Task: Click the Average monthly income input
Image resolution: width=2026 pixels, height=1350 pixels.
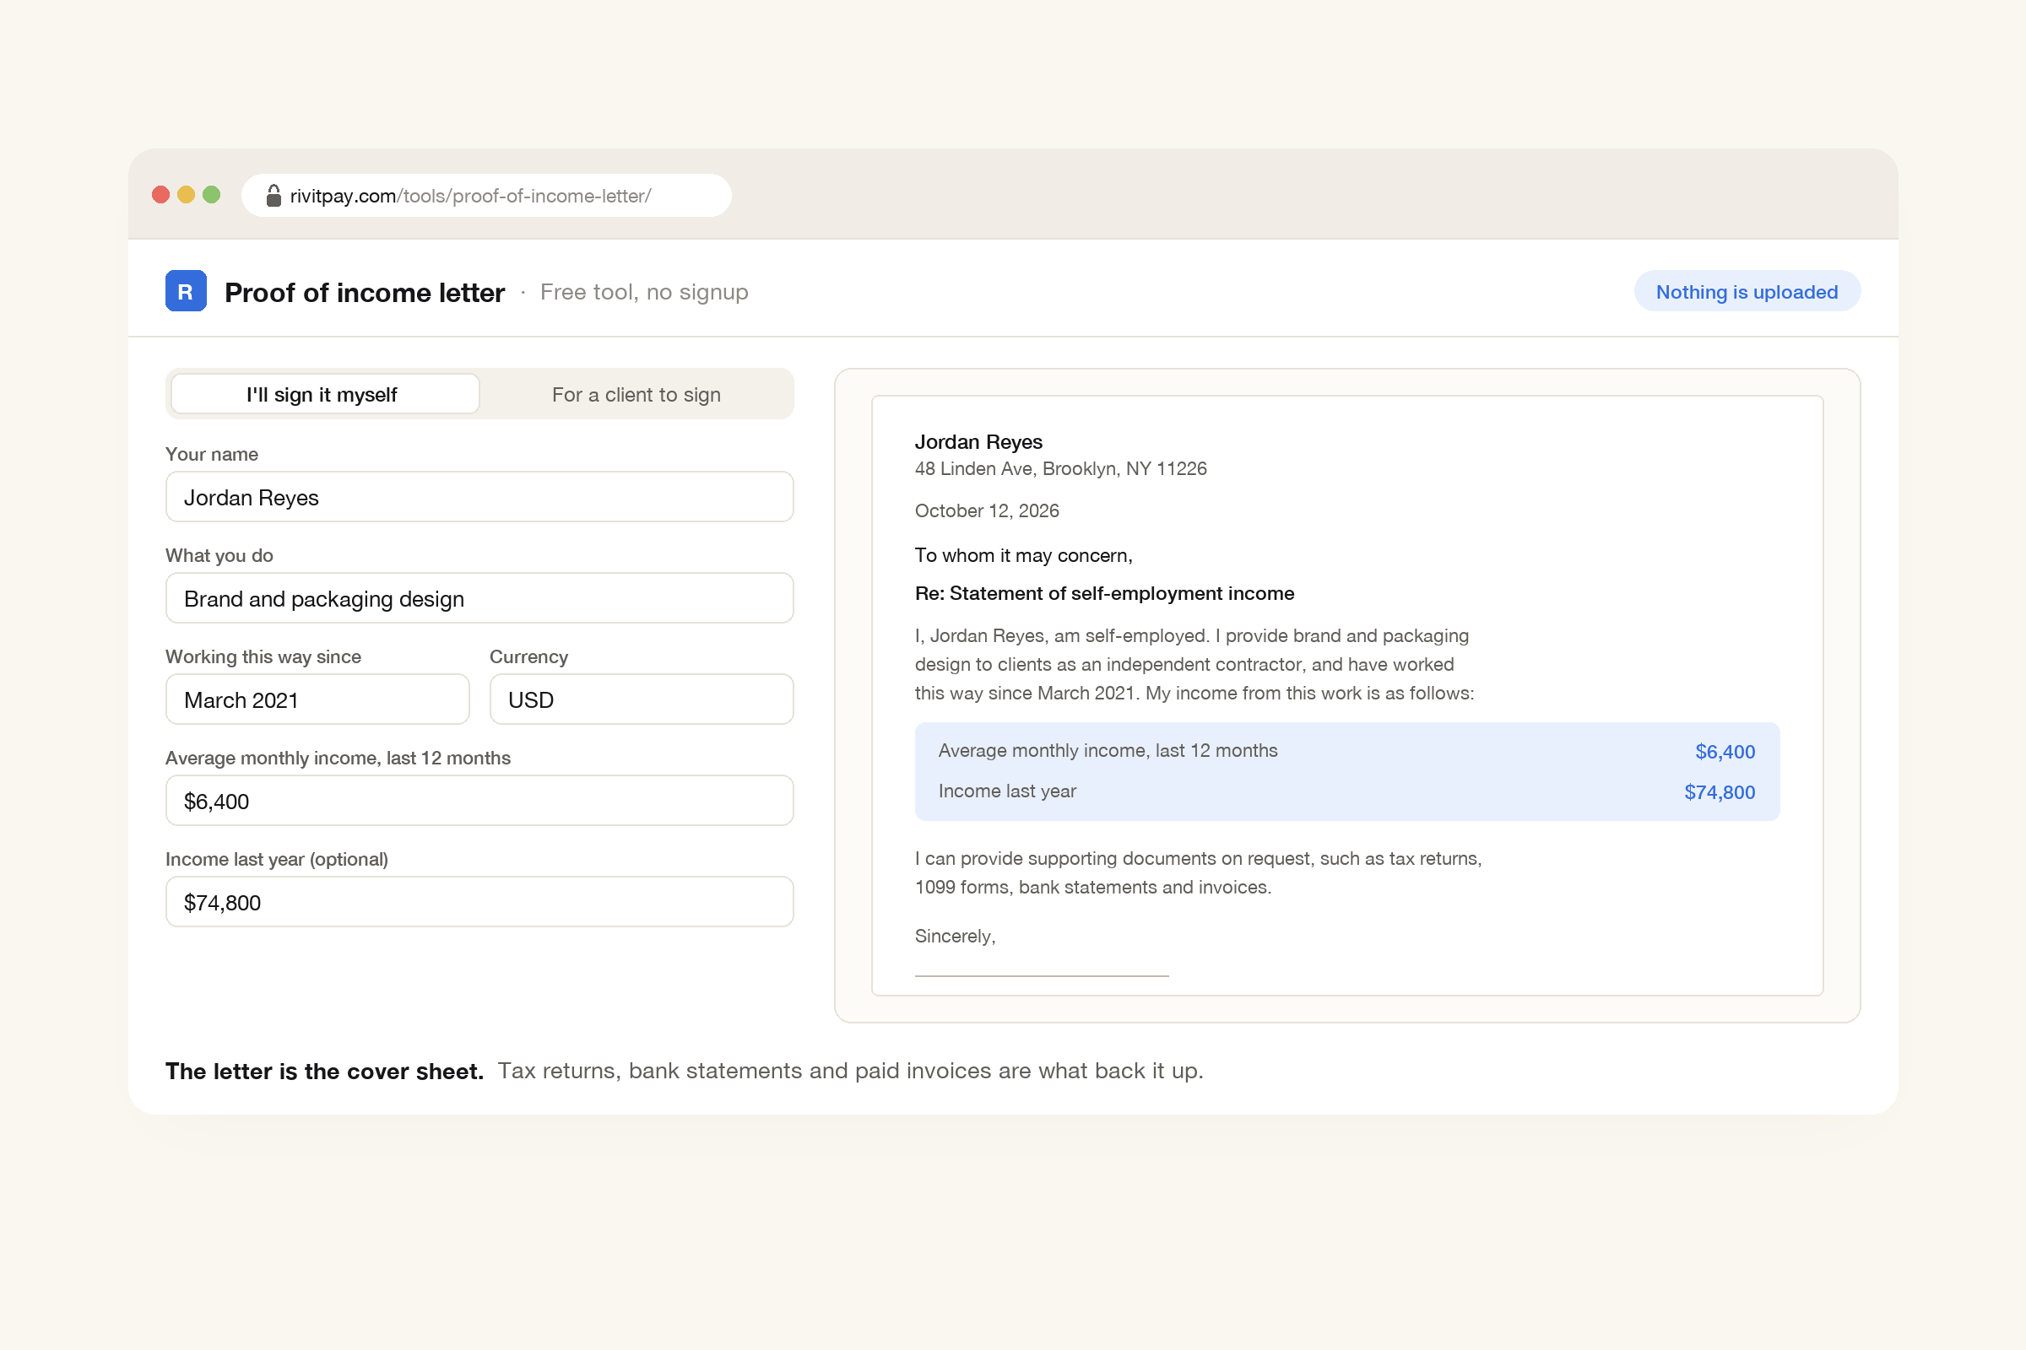Action: tap(479, 801)
